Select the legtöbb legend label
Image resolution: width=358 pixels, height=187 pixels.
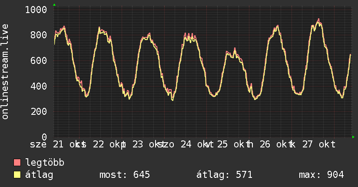pyautogui.click(x=45, y=162)
